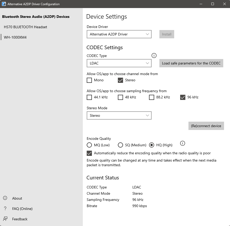The height and width of the screenshot is (226, 230).
Task: Open the Device Driver dropdown
Action: tap(119, 34)
